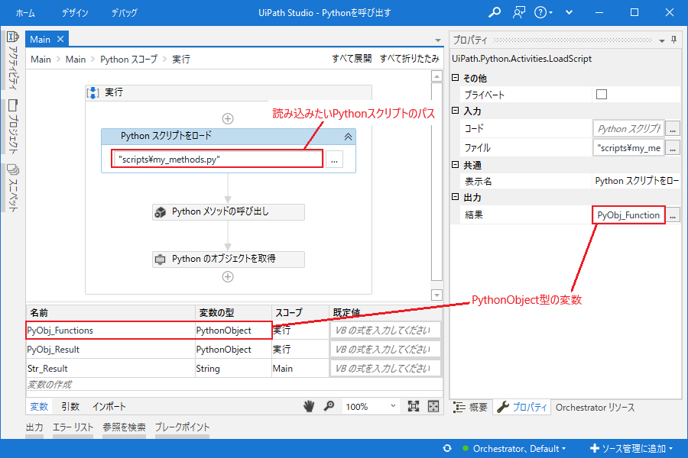Edit the コード property field

click(x=628, y=129)
